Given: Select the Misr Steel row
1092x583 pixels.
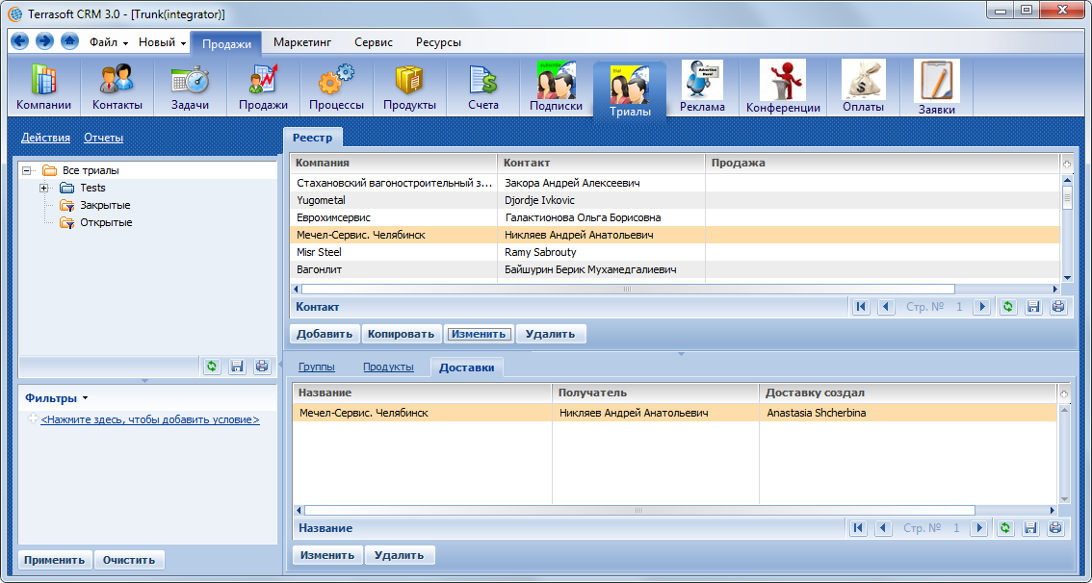Looking at the screenshot, I should pos(675,253).
